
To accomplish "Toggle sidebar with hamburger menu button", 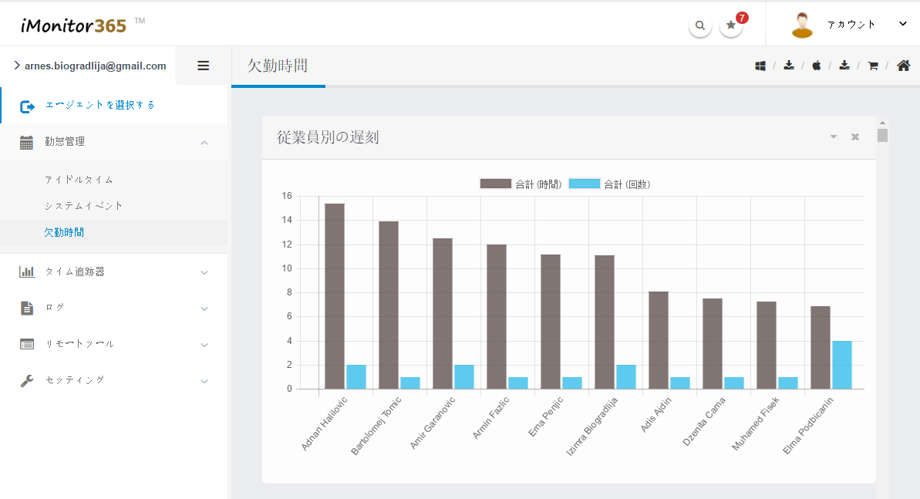I will (x=204, y=66).
